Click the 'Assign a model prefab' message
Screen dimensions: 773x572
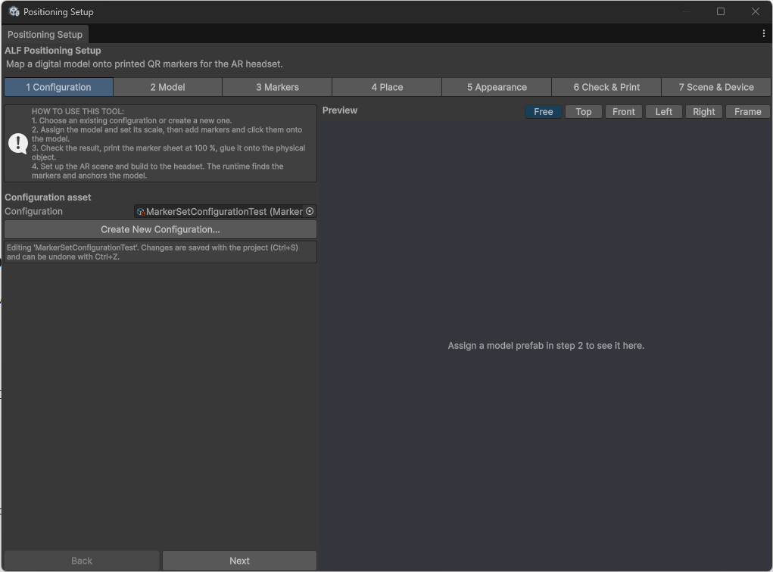546,346
